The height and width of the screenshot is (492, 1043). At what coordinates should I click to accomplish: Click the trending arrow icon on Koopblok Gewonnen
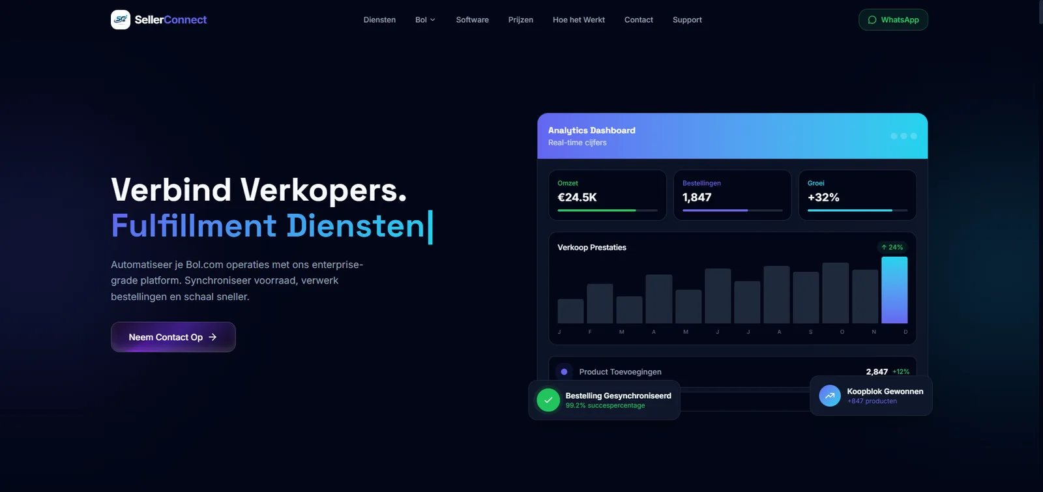[830, 396]
